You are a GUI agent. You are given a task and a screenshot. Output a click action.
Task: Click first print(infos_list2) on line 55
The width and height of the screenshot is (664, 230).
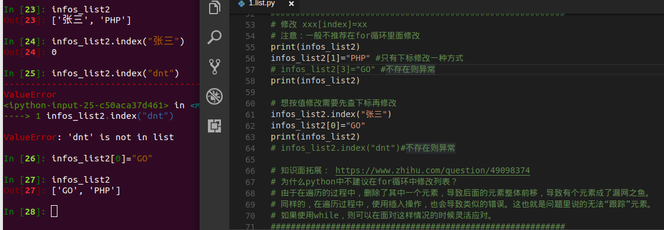coord(315,47)
